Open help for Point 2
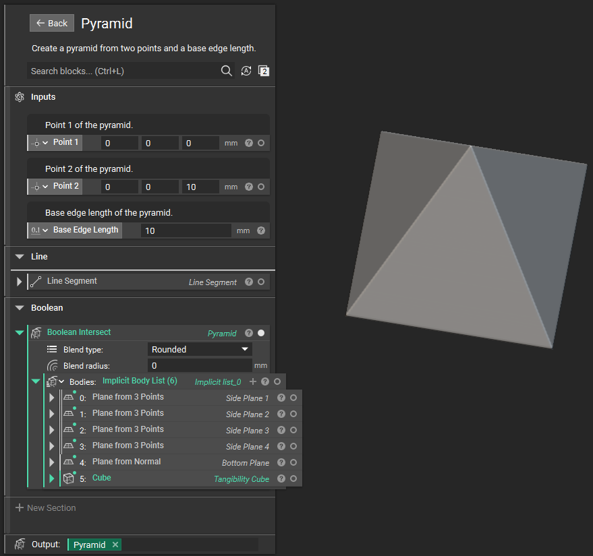593x556 pixels. pos(249,187)
